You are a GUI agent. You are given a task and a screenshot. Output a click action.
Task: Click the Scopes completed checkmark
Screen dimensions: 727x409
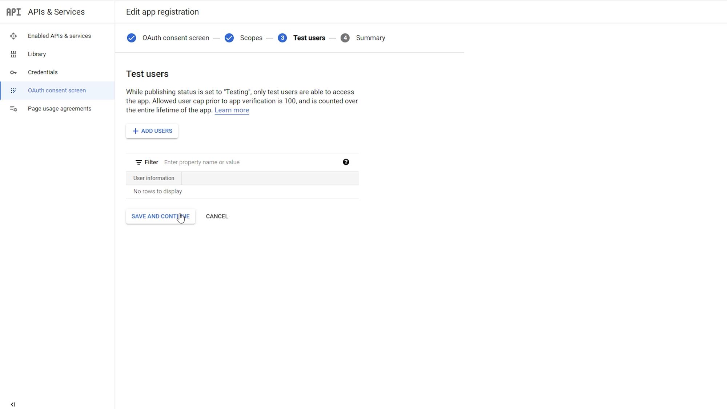pos(229,37)
